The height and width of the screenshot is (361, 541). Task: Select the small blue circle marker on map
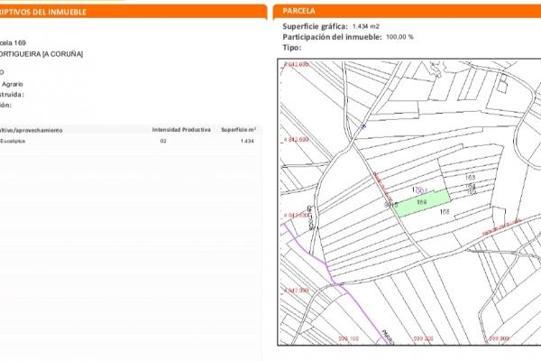click(x=362, y=127)
